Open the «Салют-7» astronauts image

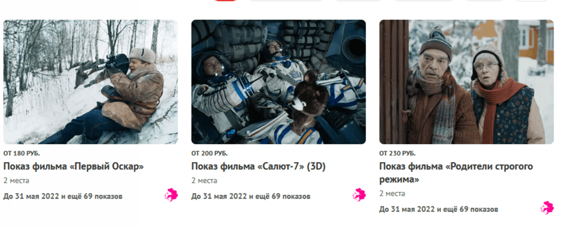click(x=279, y=82)
